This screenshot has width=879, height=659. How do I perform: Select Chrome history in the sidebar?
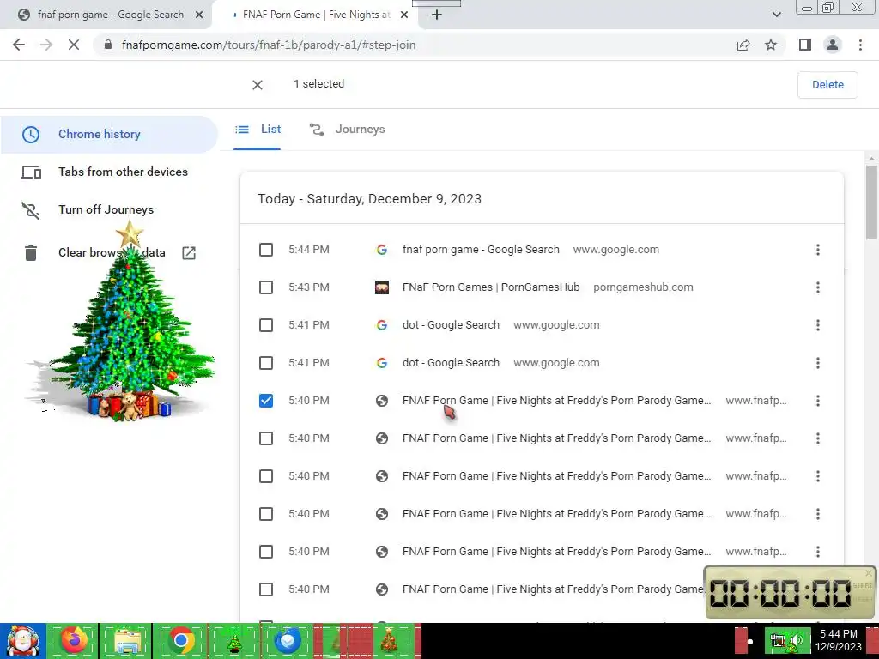(109, 135)
